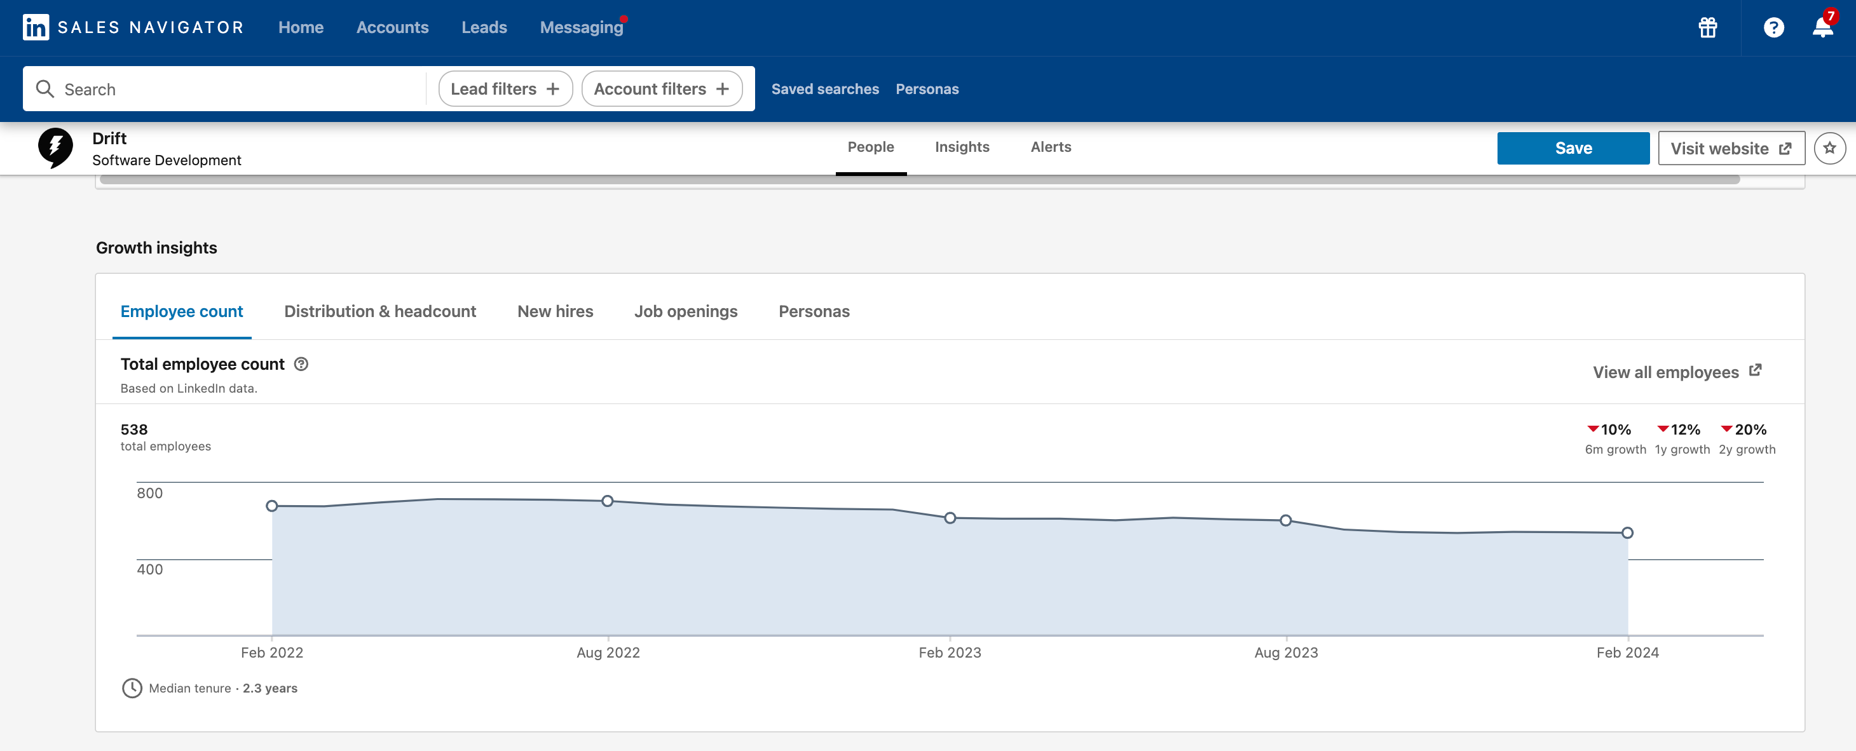Click info icon beside Total employee count
The height and width of the screenshot is (751, 1856).
coord(301,364)
